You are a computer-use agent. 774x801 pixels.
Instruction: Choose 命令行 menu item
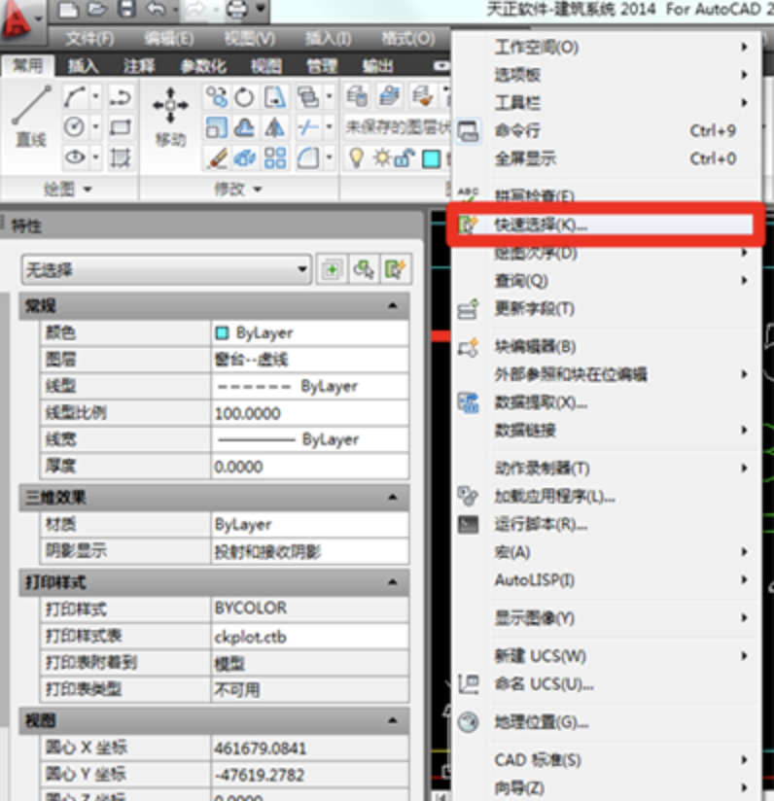click(605, 131)
